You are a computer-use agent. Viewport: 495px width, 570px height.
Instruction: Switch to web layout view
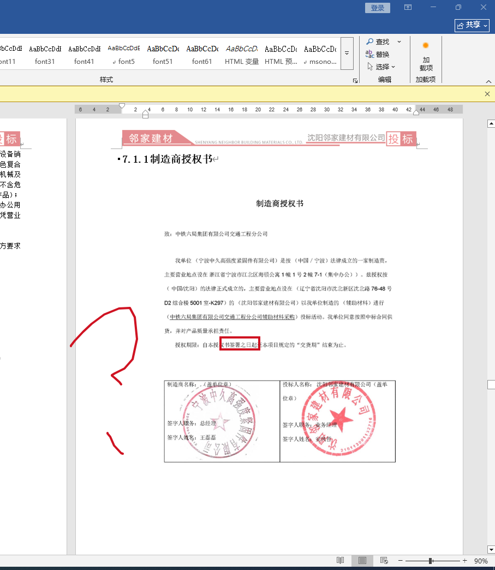[x=384, y=561]
